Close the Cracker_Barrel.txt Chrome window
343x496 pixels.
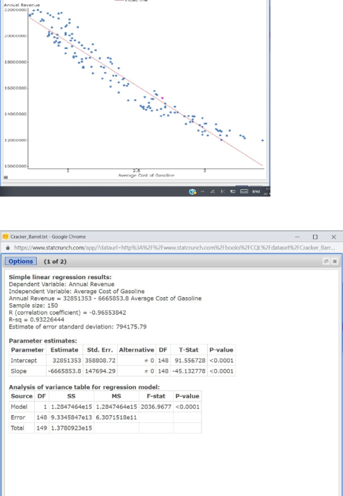(334, 237)
